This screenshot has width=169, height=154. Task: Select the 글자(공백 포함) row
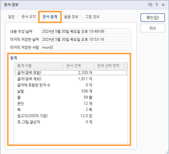(71, 73)
